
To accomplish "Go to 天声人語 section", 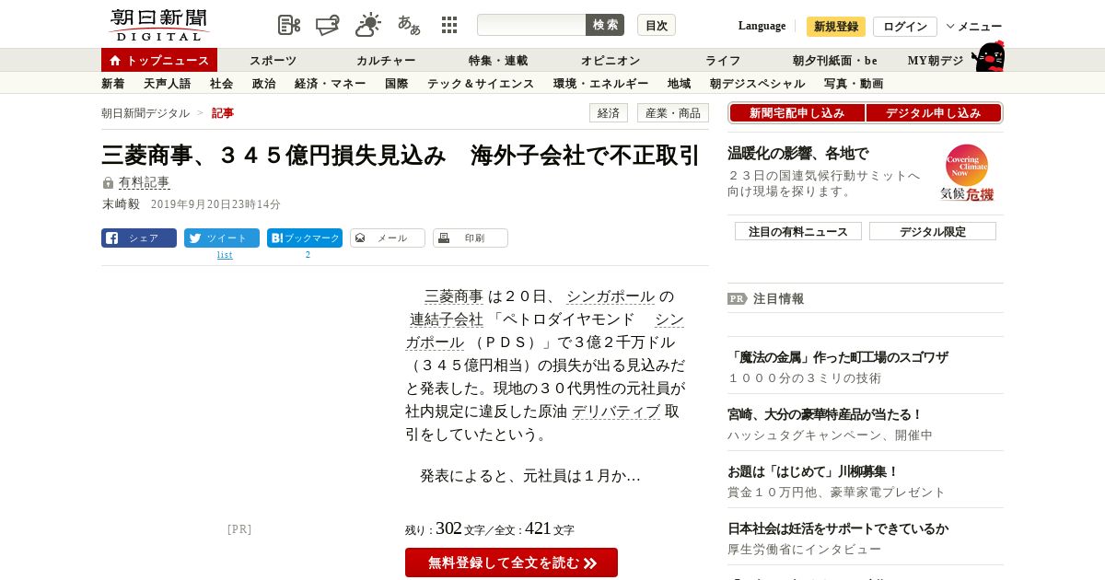I will click(x=168, y=83).
